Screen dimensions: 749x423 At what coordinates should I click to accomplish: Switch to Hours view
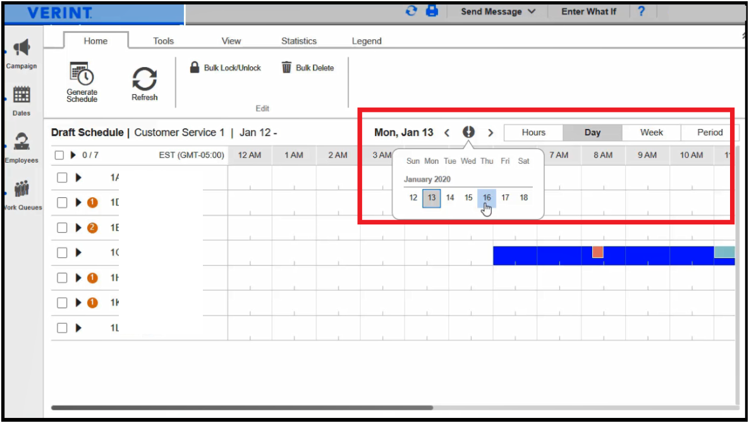click(x=533, y=132)
